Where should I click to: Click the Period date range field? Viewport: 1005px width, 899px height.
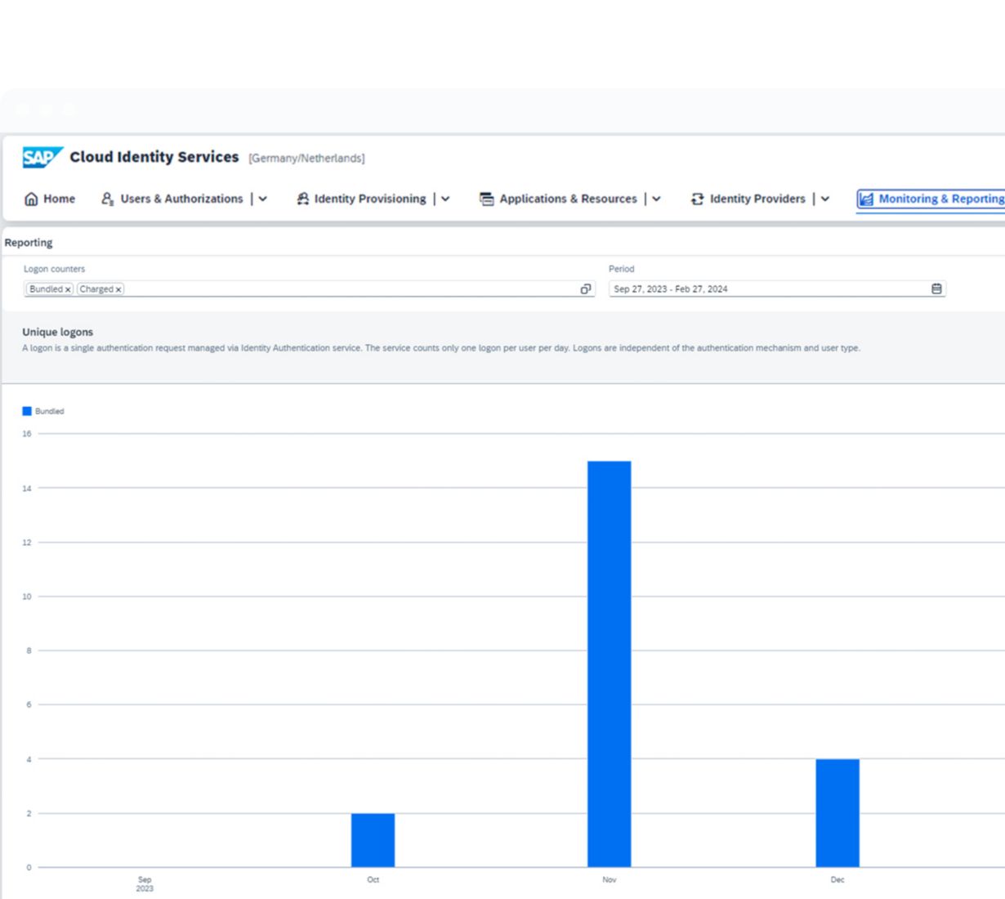click(768, 288)
